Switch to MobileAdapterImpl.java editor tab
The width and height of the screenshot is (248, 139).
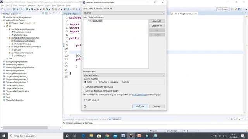click(184, 14)
